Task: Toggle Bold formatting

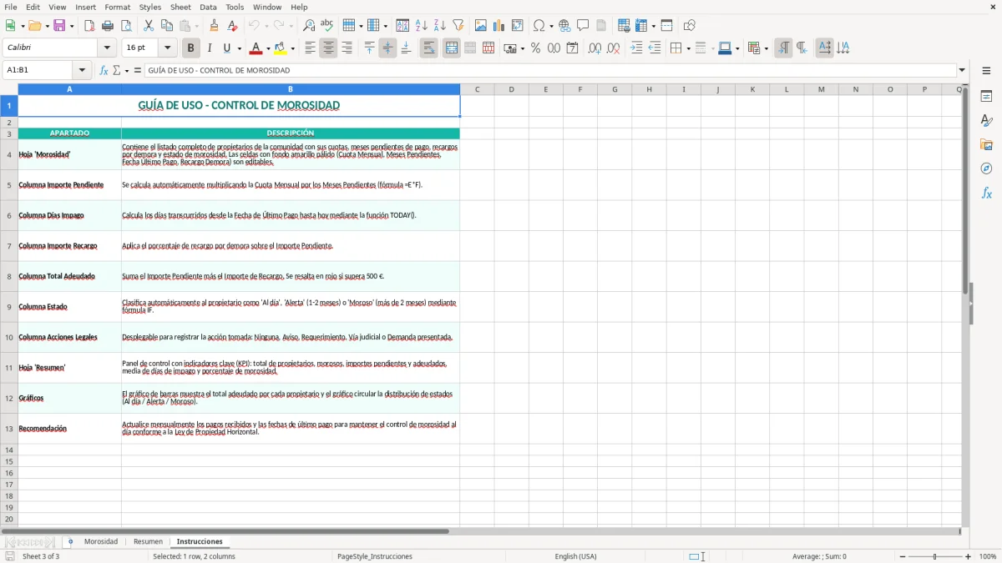Action: click(x=191, y=48)
